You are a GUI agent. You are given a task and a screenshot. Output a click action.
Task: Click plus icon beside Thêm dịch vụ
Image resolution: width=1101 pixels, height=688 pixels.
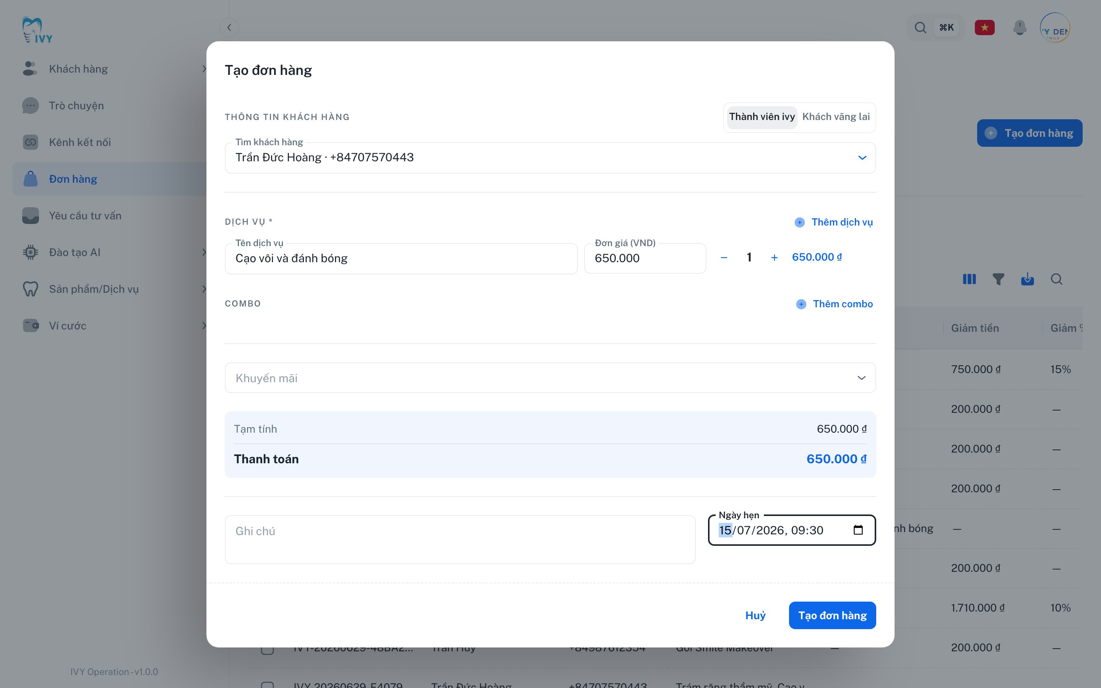click(x=799, y=222)
